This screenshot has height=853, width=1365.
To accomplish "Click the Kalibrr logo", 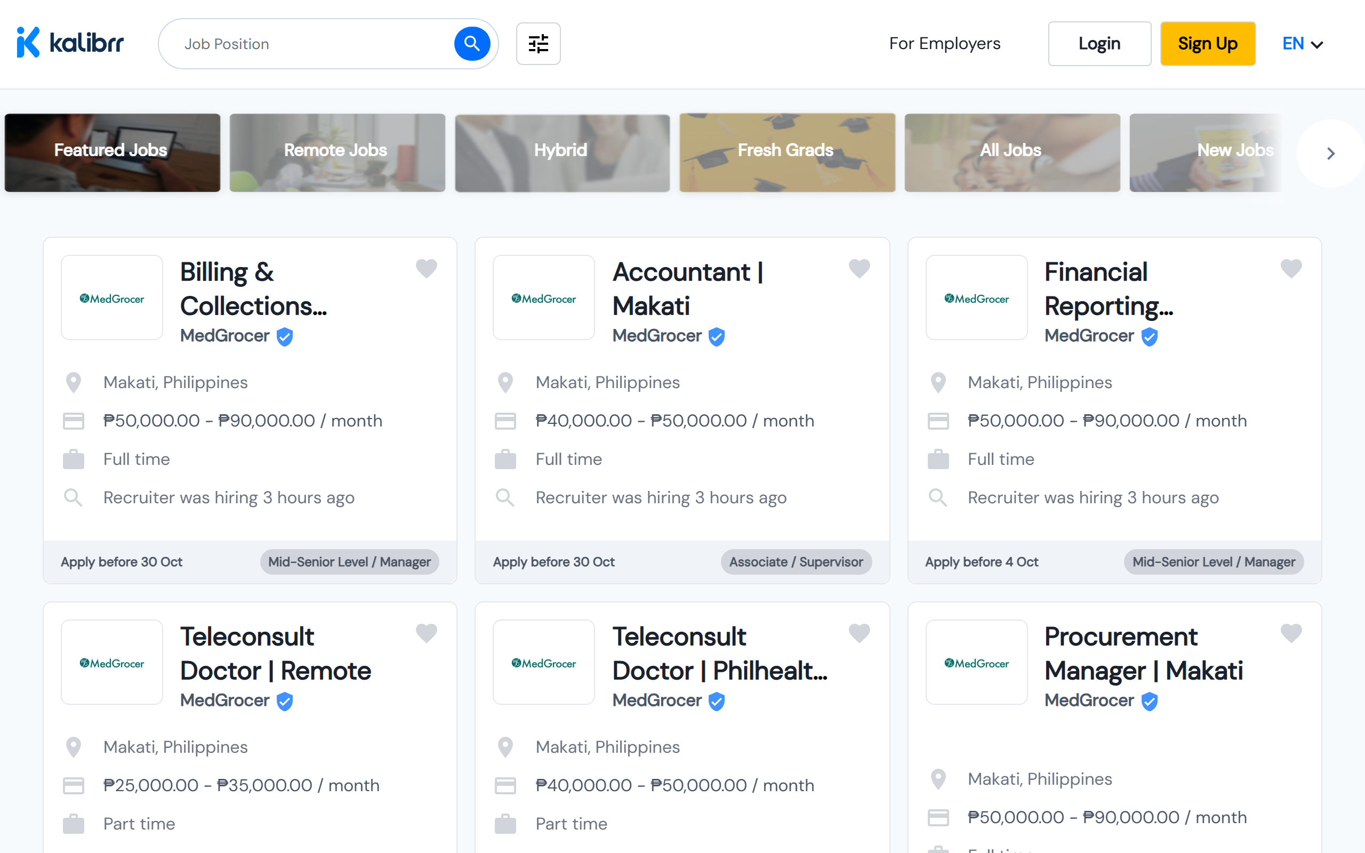I will pyautogui.click(x=70, y=43).
